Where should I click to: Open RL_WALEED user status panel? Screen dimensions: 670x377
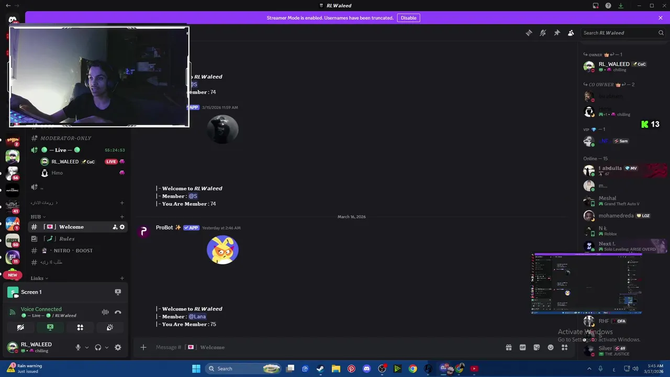click(37, 347)
